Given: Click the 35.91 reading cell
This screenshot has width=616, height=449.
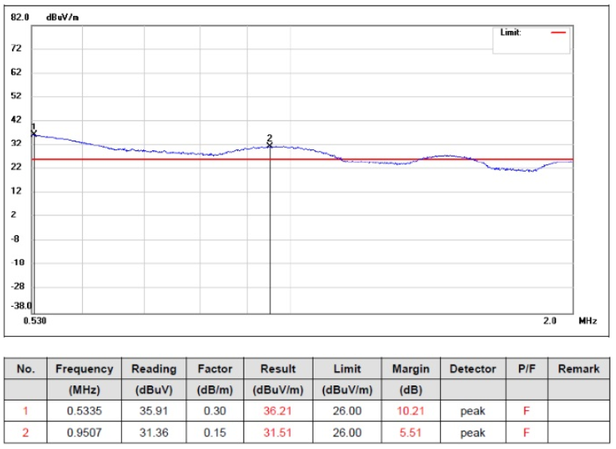Looking at the screenshot, I should [154, 412].
